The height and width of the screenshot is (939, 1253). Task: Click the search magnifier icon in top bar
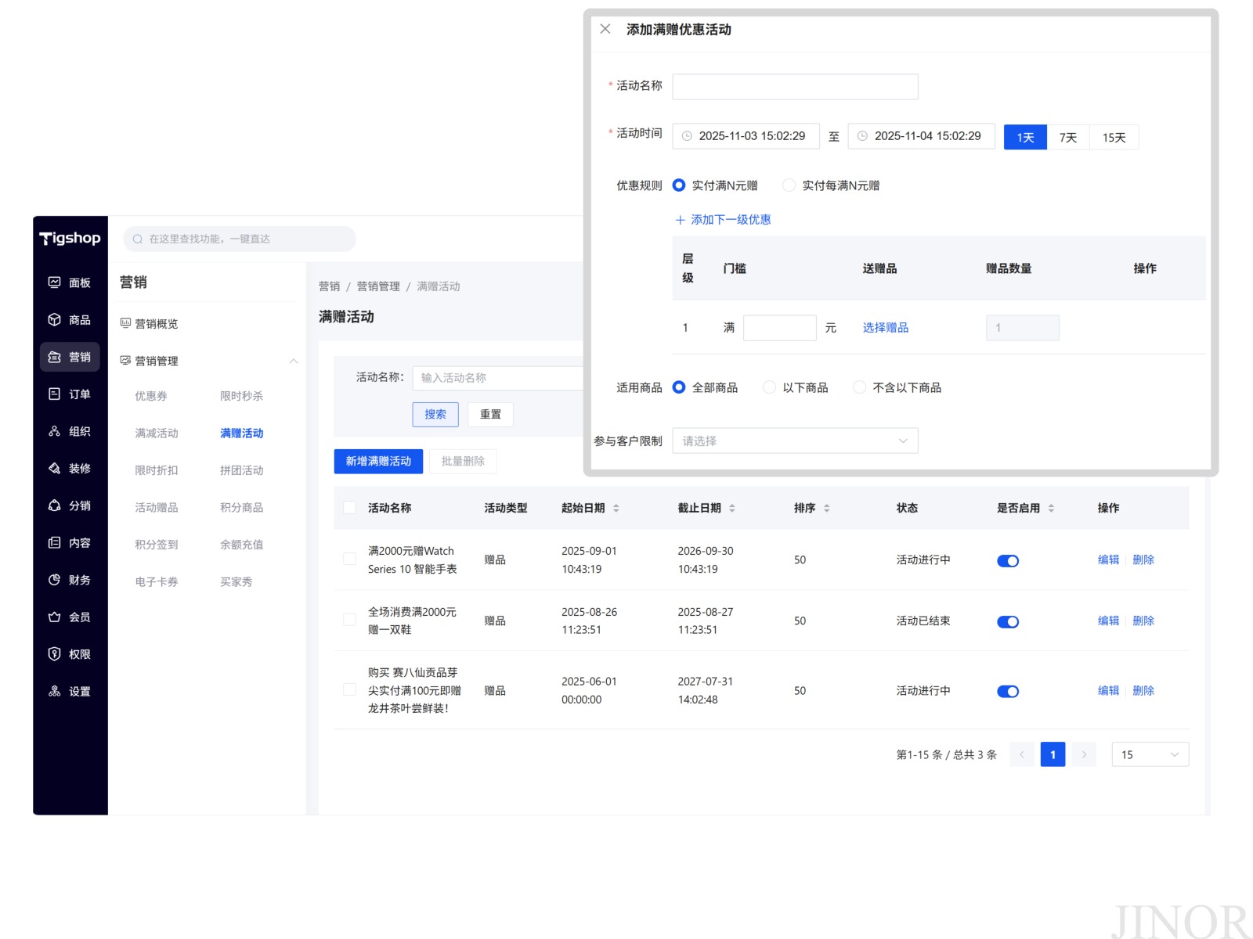[x=138, y=239]
